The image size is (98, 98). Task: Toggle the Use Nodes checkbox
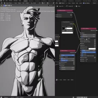coord(84,3)
